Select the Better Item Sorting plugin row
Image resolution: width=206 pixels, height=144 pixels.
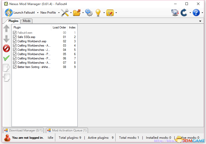point(44,67)
